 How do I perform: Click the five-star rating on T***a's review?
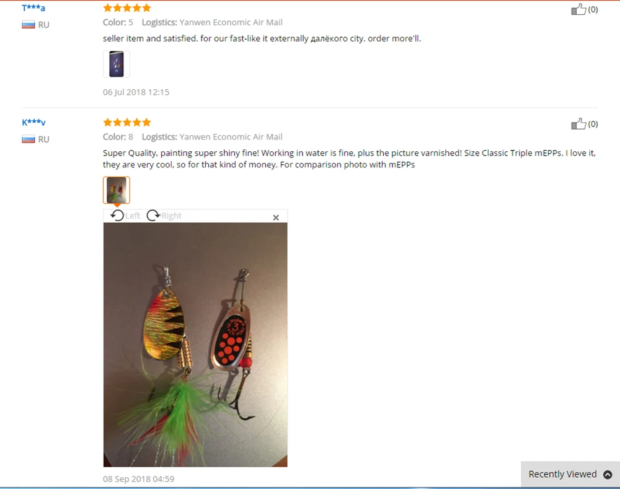click(127, 8)
